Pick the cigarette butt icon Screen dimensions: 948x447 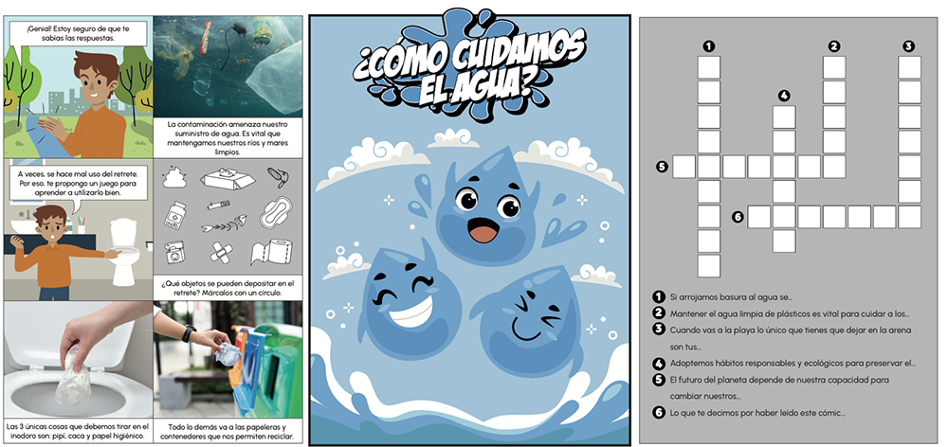[x=217, y=204]
